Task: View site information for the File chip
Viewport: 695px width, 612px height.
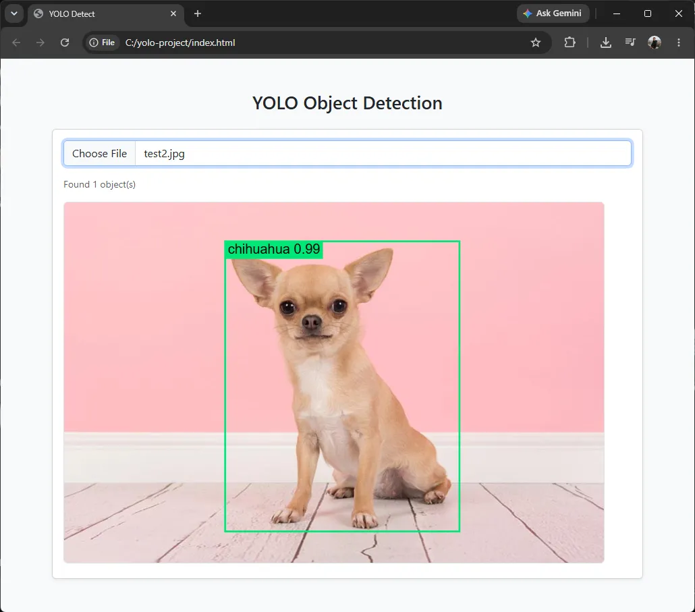Action: (102, 43)
